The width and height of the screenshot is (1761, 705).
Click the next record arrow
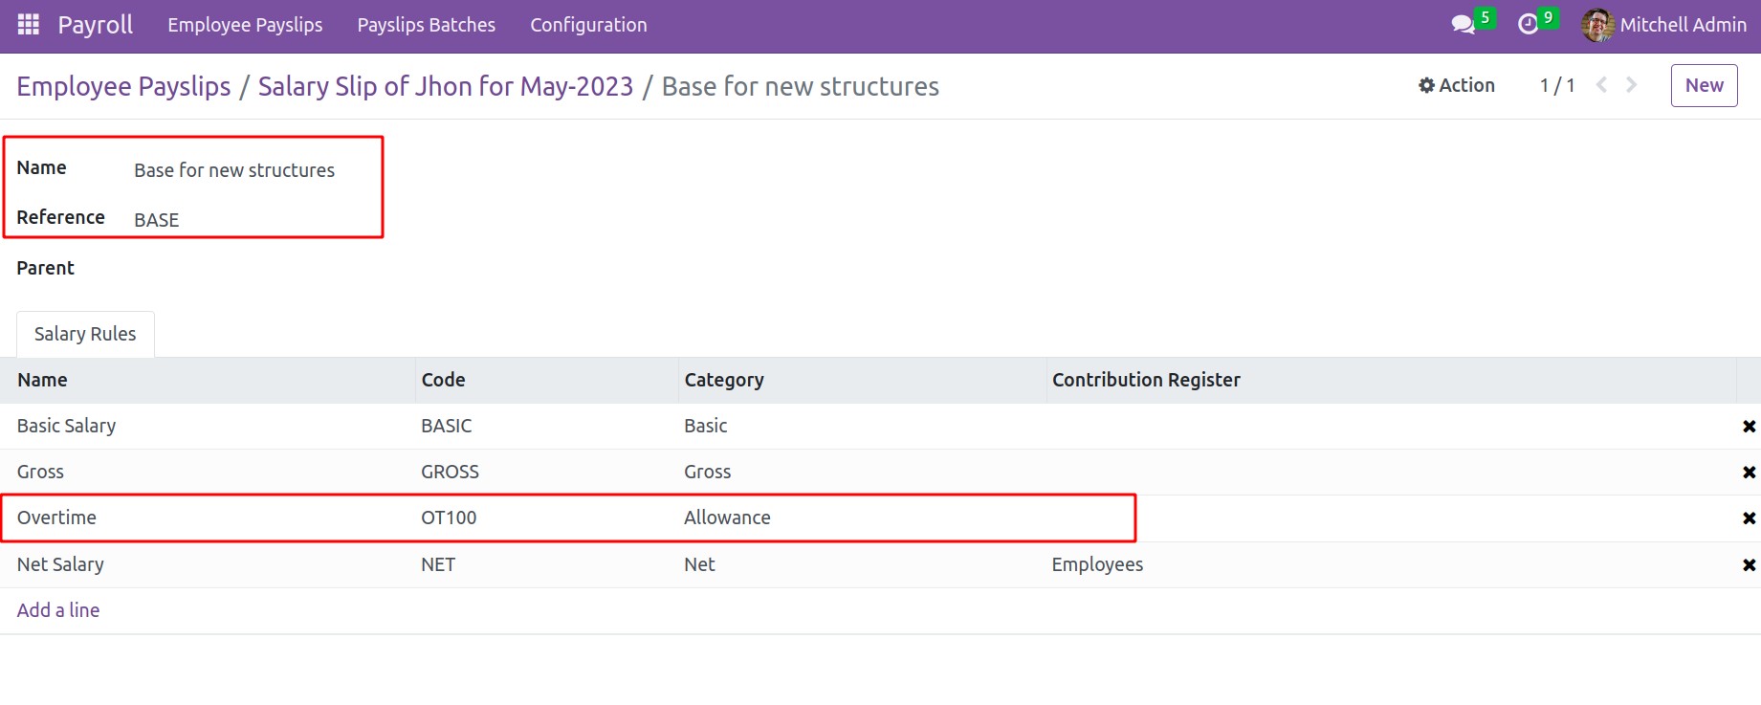(1632, 85)
